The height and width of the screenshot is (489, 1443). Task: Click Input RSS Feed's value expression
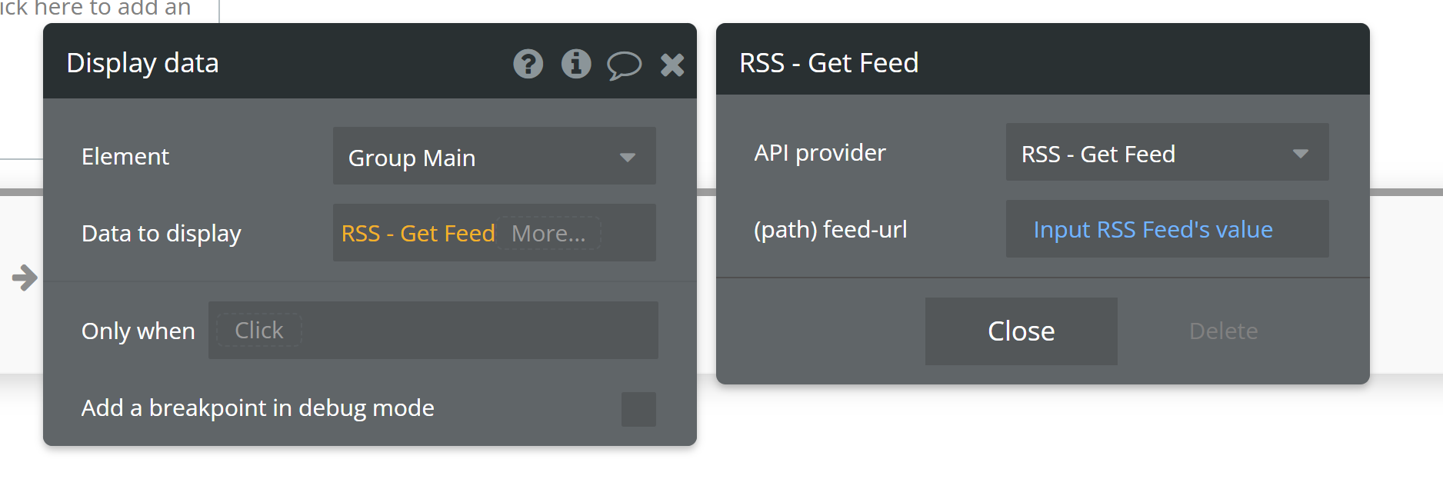pos(1152,229)
